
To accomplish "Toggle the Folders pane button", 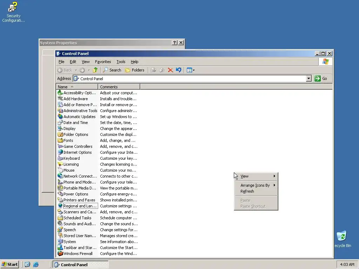I will tap(135, 70).
